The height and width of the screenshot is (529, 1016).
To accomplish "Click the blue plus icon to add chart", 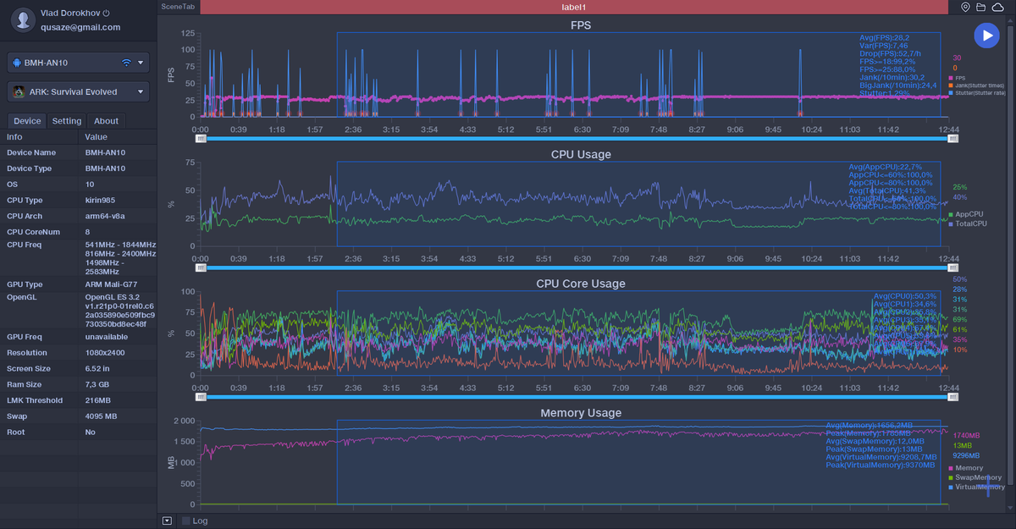I will 987,487.
